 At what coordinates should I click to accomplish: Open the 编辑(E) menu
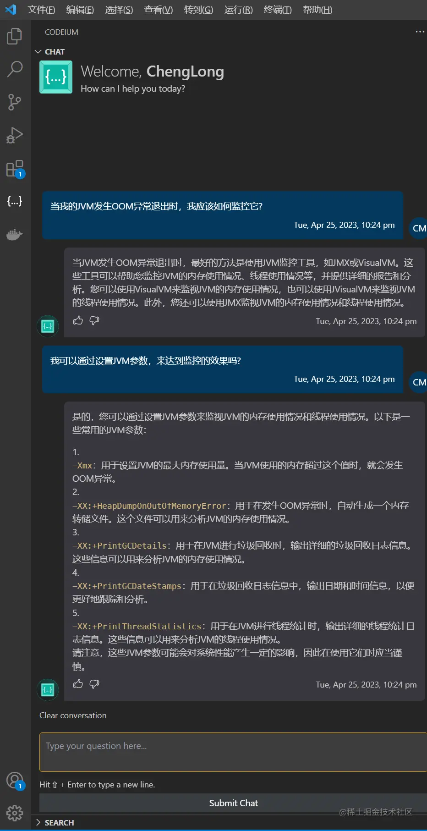(x=80, y=10)
